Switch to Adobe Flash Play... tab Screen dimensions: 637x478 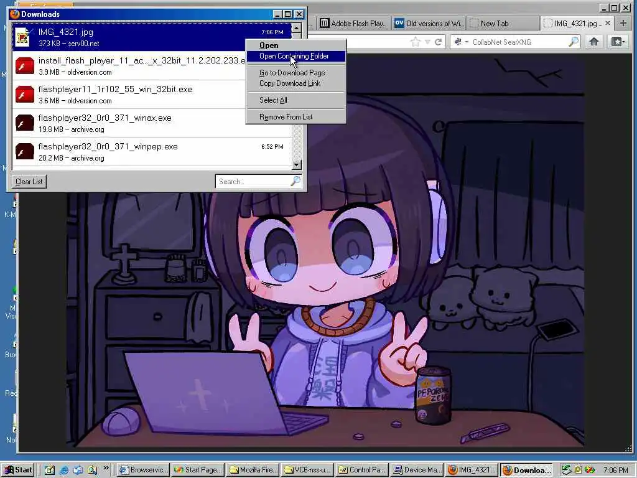(x=353, y=24)
